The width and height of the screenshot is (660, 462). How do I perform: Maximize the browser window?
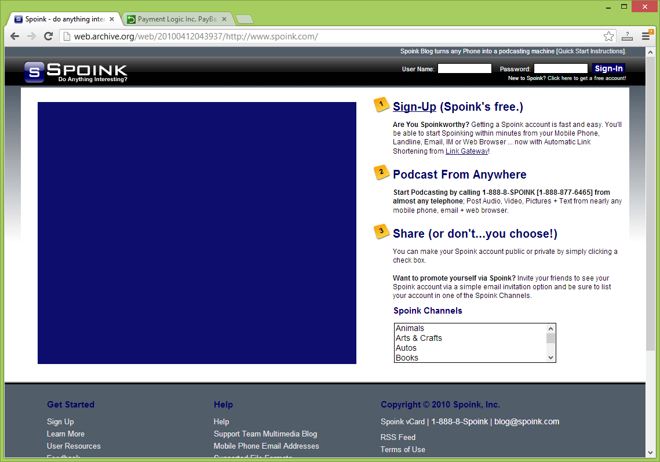(624, 6)
